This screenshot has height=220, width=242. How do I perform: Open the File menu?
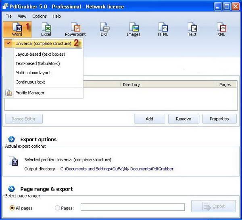[8, 16]
